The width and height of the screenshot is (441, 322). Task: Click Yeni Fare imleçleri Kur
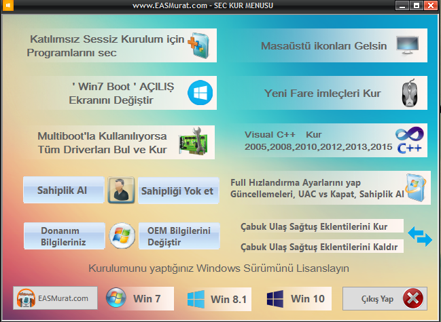329,93
